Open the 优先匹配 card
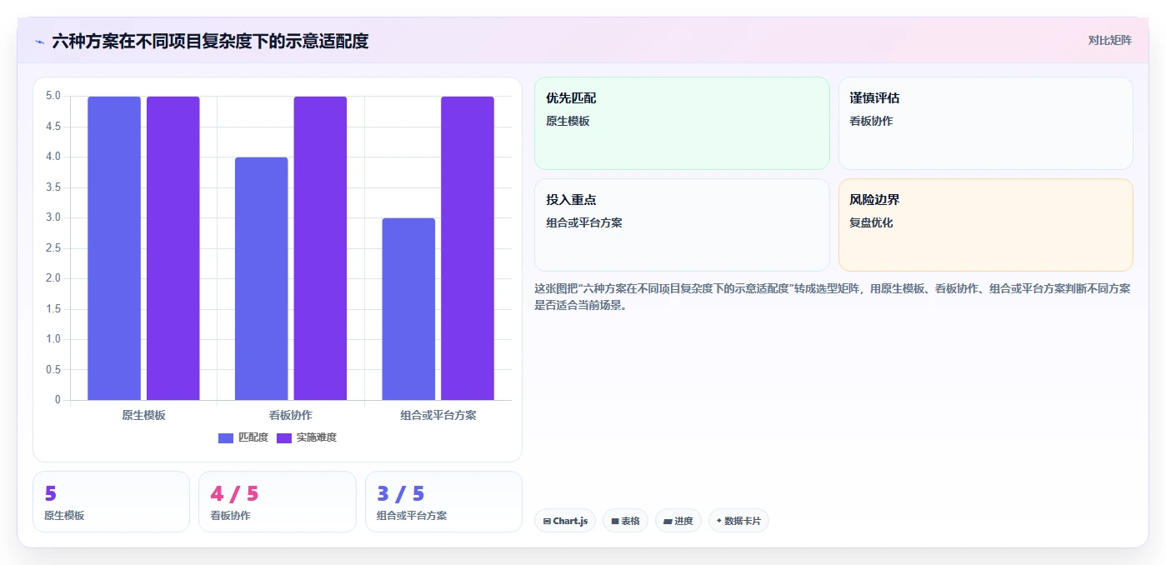Screen dimensions: 1166x565 pos(682,123)
